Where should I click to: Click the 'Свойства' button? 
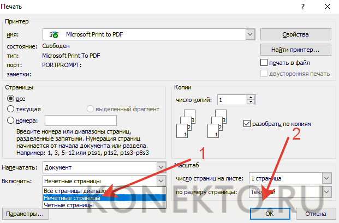296,34
